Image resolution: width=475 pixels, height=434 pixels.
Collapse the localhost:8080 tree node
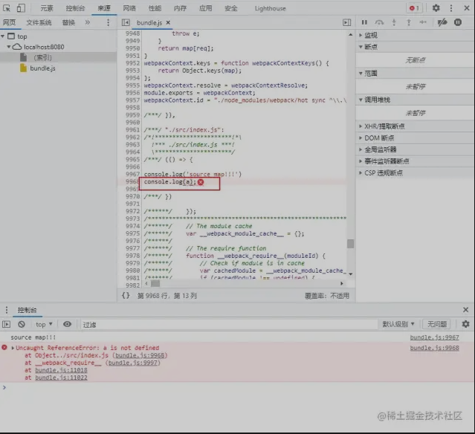pos(9,47)
